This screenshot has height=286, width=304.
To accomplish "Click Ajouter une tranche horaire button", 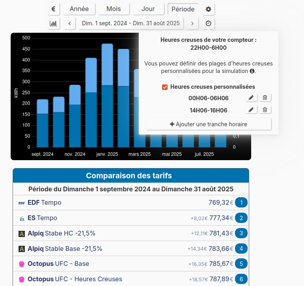I will tap(208, 124).
